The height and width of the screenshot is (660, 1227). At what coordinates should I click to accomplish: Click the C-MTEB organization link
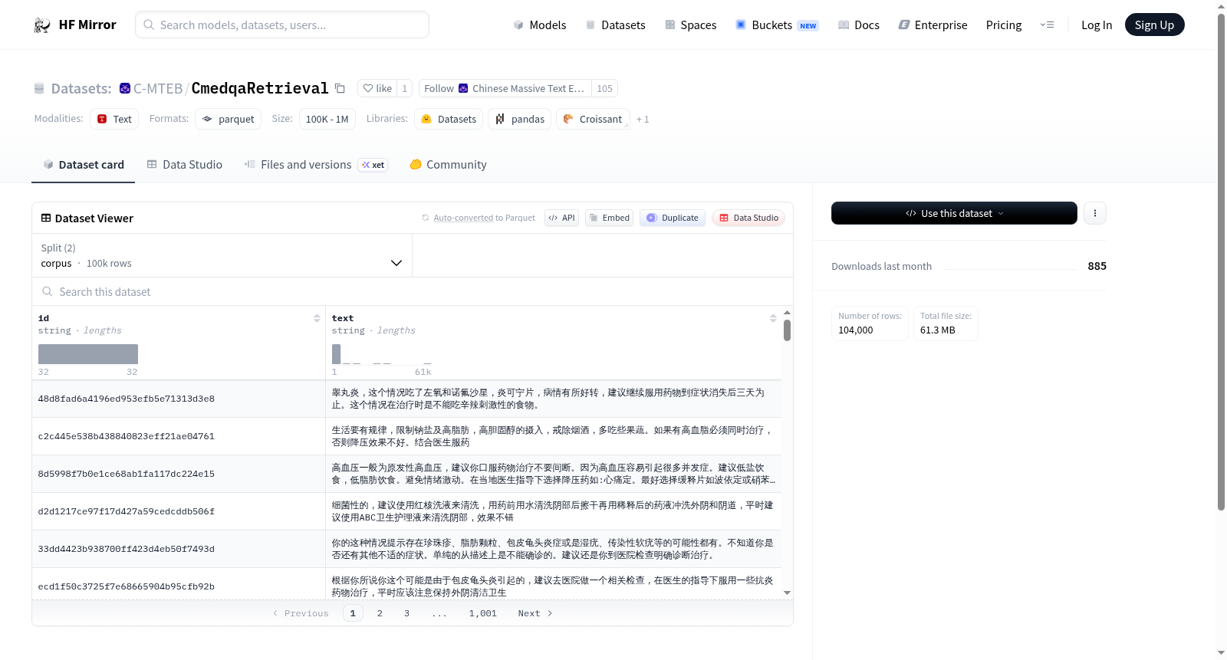coord(158,88)
